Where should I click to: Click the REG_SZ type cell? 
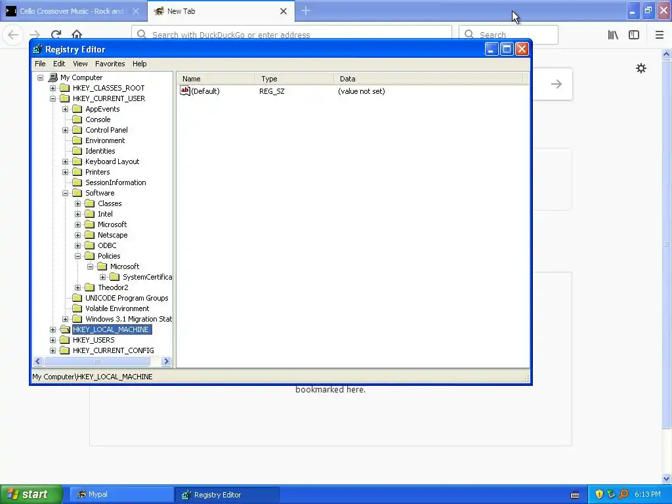click(272, 91)
